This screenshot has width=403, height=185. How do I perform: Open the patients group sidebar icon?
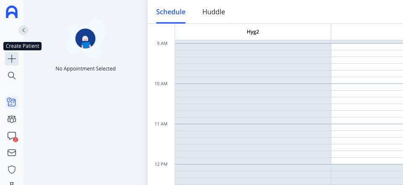click(12, 119)
